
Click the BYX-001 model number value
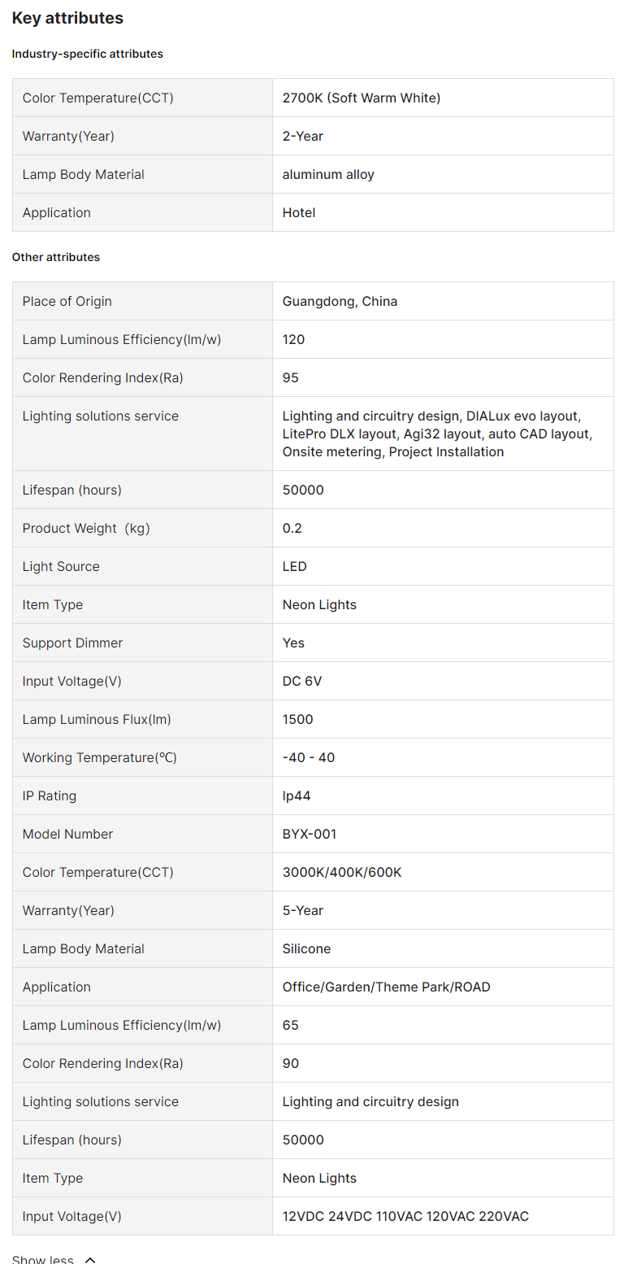click(310, 834)
